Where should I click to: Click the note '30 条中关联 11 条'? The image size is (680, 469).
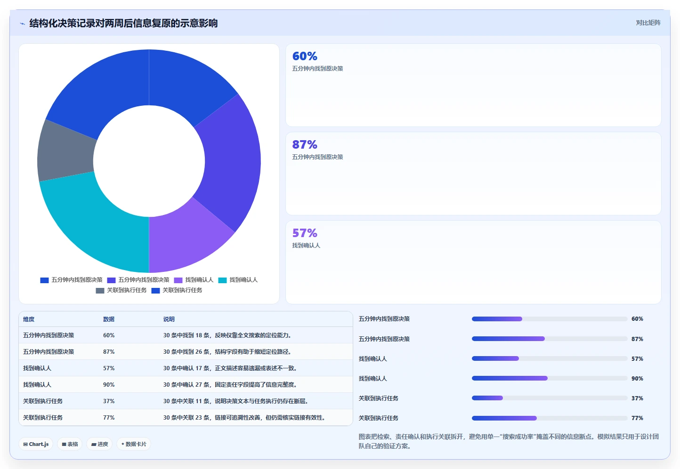pos(186,401)
